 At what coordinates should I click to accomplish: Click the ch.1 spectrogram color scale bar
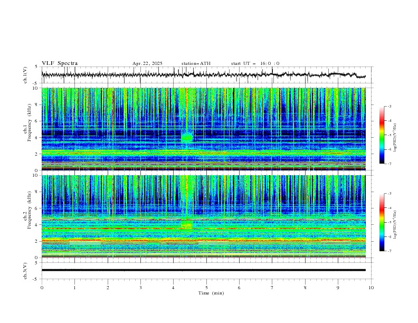(382, 135)
